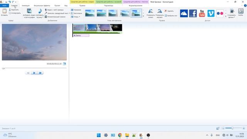Collapse the ribbon with the small chevron

pyautogui.click(x=242, y=5)
